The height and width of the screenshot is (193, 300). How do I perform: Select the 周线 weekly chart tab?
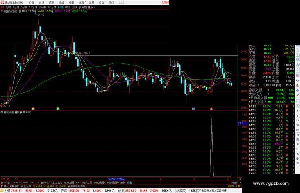[67, 7]
